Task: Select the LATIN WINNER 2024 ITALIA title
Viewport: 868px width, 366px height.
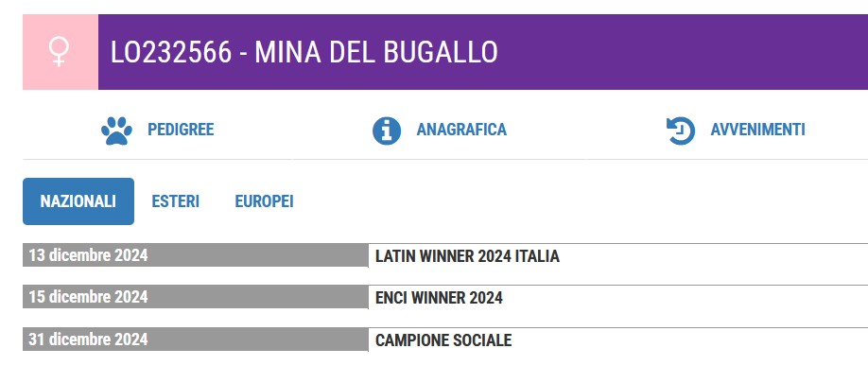Action: pyautogui.click(x=467, y=255)
